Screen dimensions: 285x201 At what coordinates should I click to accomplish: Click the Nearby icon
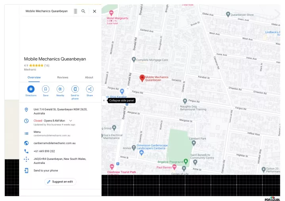point(60,89)
